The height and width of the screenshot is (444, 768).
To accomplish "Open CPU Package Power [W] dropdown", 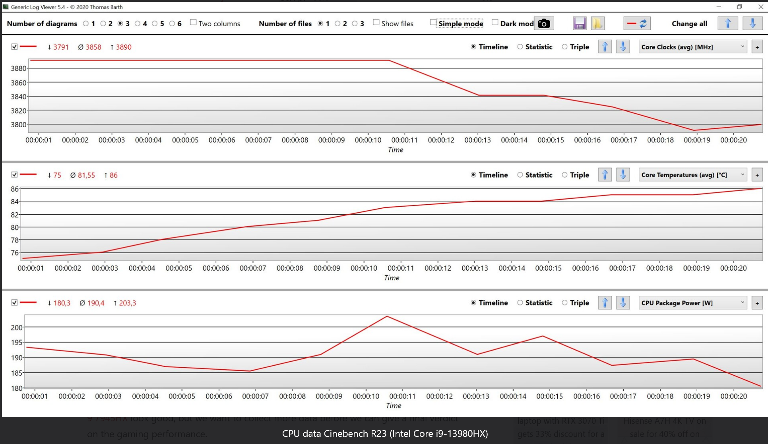I will 692,303.
